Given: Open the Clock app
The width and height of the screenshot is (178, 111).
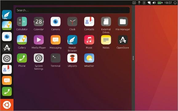Looking at the screenshot, I should click(72, 21).
